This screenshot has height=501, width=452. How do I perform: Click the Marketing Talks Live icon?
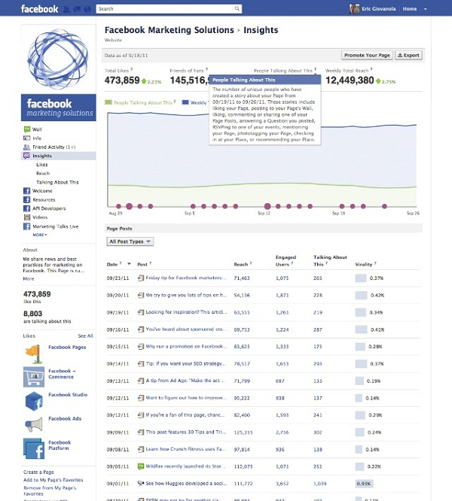tap(27, 226)
